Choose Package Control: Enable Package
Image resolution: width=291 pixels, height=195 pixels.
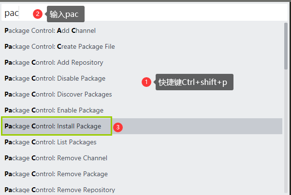tap(54, 110)
